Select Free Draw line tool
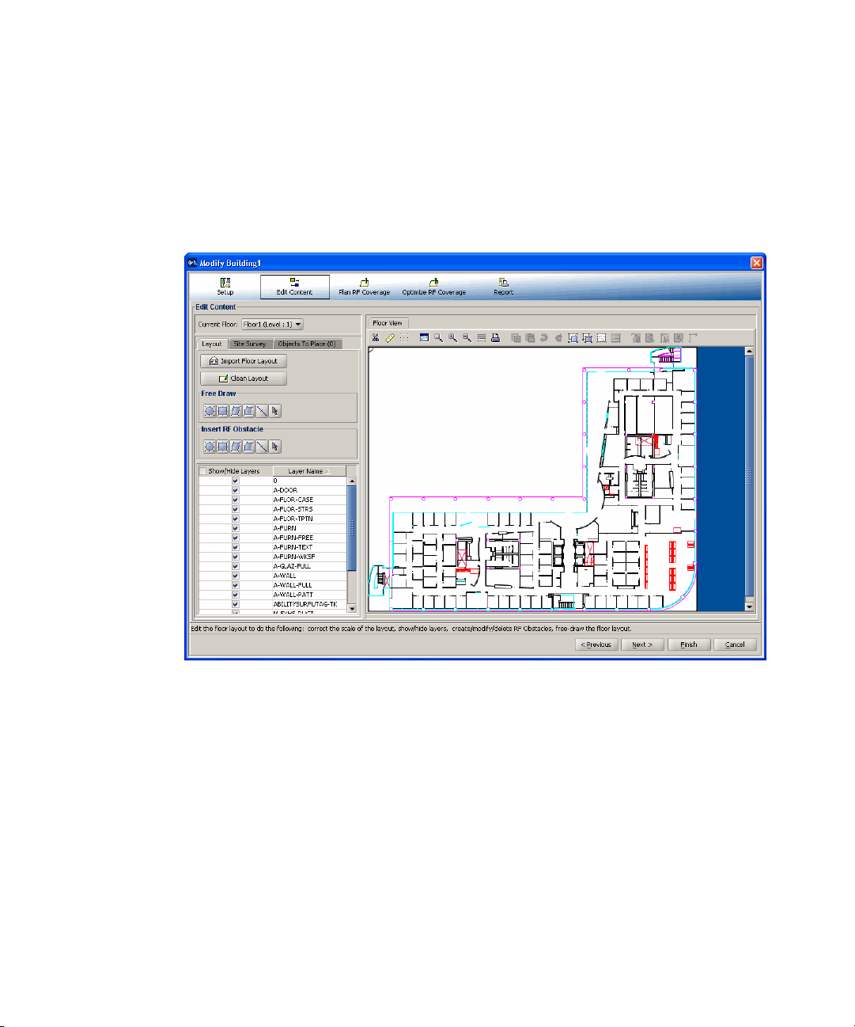 (x=262, y=411)
